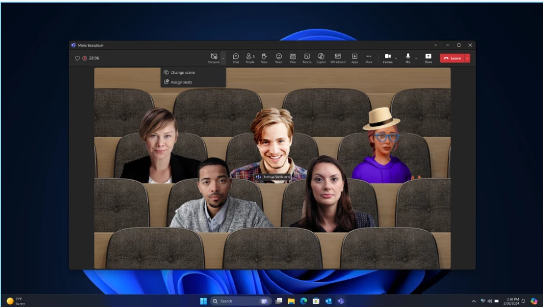The width and height of the screenshot is (543, 307).
Task: Click the Marie Beaudouin window title
Action: tap(91, 45)
